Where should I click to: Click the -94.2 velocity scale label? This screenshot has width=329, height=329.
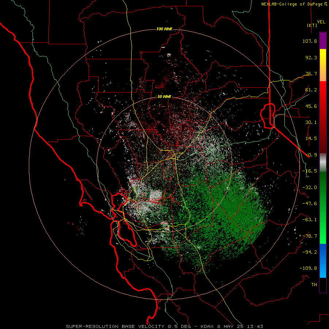pos(310,252)
